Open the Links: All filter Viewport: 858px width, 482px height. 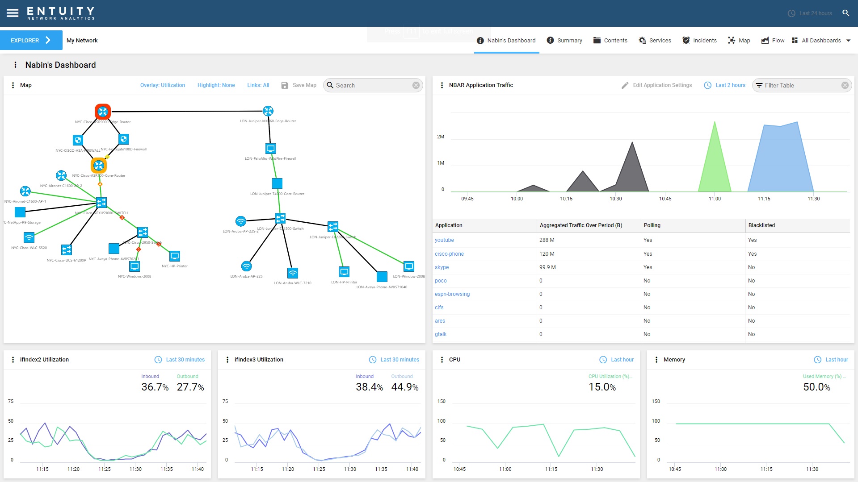click(x=258, y=85)
